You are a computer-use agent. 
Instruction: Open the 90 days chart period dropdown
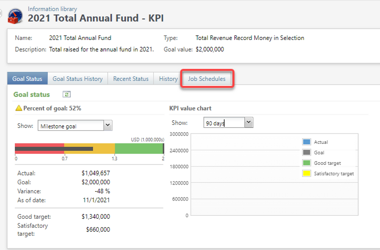[249, 122]
